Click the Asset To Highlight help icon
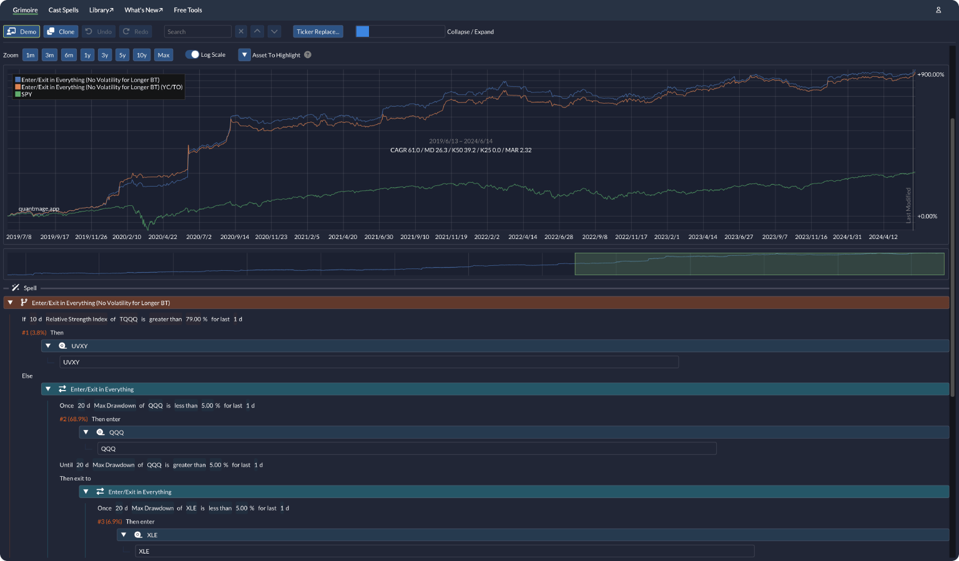The height and width of the screenshot is (561, 959). point(308,55)
